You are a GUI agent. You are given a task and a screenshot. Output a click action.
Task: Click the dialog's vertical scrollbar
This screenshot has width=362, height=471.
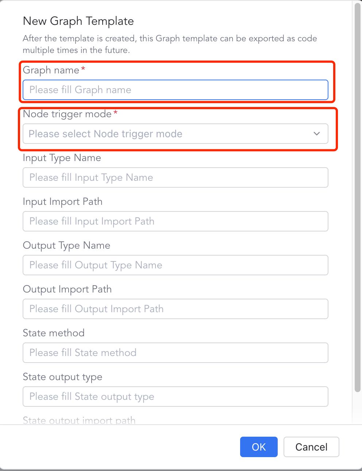tap(358, 197)
